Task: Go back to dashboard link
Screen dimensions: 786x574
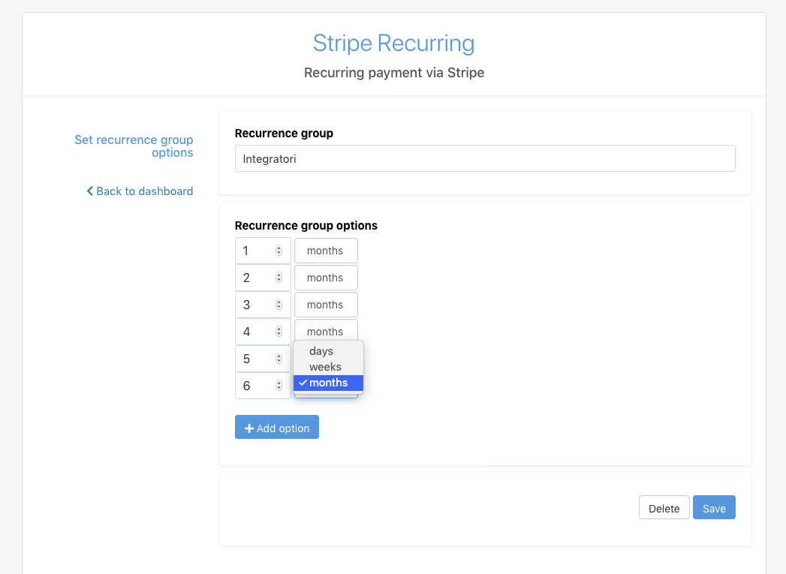Action: coord(140,191)
